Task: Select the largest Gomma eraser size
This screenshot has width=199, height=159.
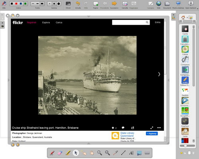Action: pyautogui.click(x=59, y=4)
